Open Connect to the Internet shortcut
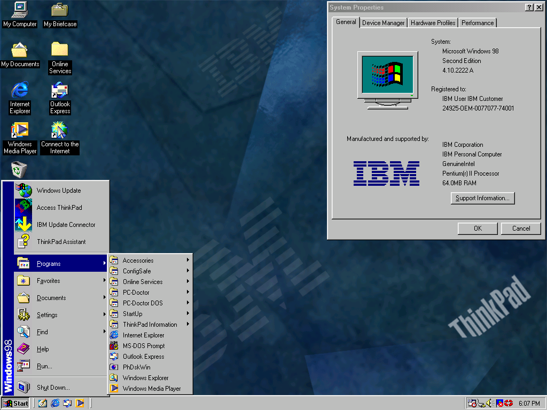 [60, 131]
